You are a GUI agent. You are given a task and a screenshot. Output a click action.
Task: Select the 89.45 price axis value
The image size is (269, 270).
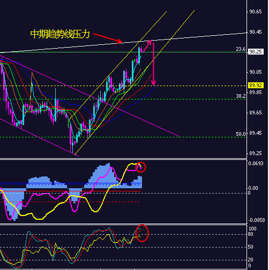pos(256,133)
